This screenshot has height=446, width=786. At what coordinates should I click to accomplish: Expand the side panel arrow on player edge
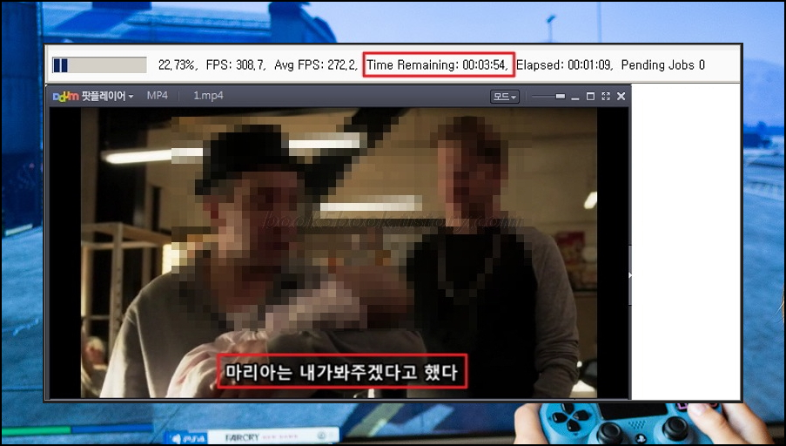(x=630, y=275)
